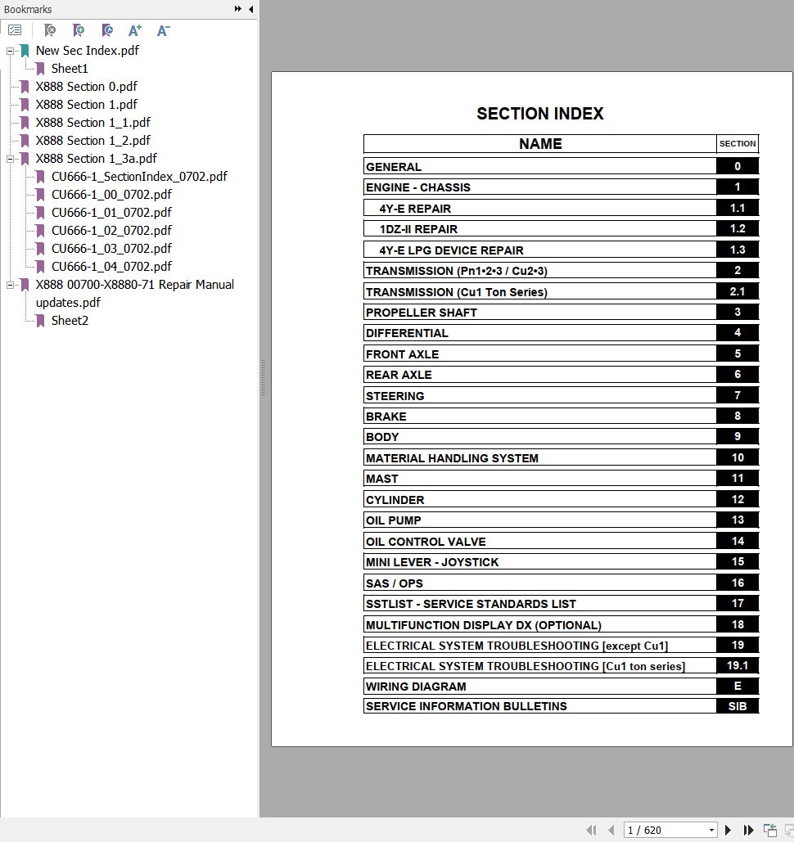
Task: Collapse the New Sec Index.pdf tree node
Action: (x=11, y=51)
